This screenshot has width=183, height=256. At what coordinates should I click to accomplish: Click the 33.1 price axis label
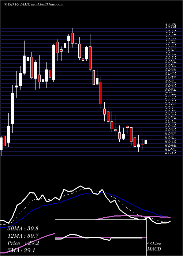pos(169,108)
